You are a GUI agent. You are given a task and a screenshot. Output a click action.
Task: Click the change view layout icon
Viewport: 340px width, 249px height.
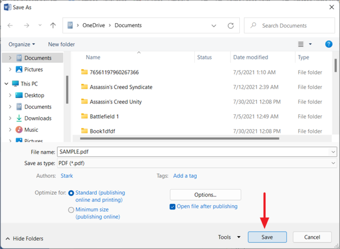click(301, 44)
